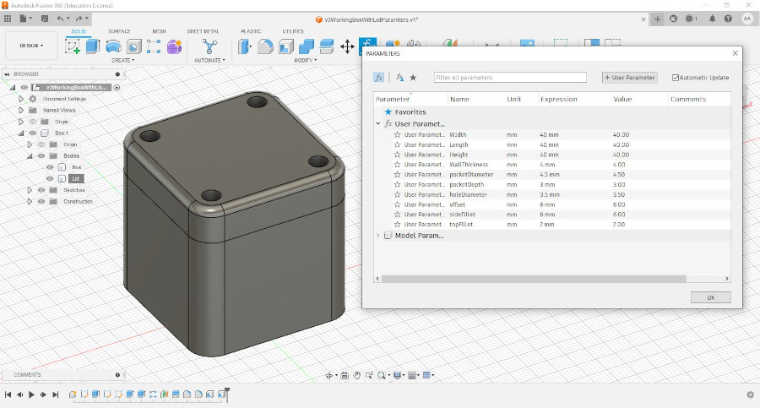Open the CREATE menu dropdown
760x408 pixels.
pos(123,61)
